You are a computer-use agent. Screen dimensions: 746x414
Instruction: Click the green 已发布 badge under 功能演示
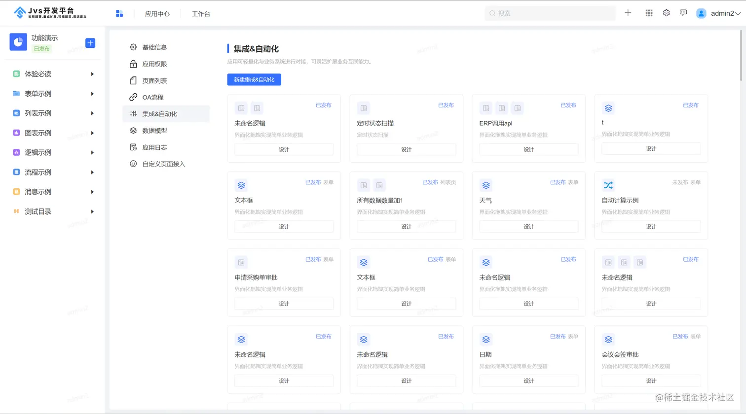point(42,49)
